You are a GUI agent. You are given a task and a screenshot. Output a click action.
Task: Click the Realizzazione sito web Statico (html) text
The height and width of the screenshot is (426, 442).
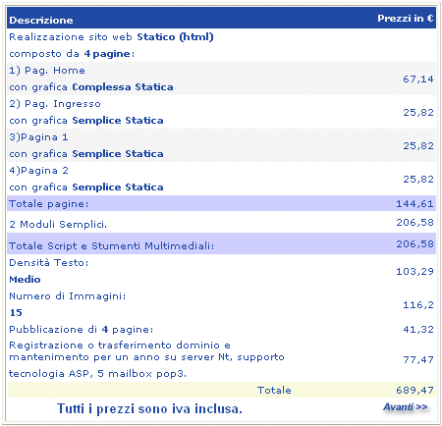[x=111, y=37]
